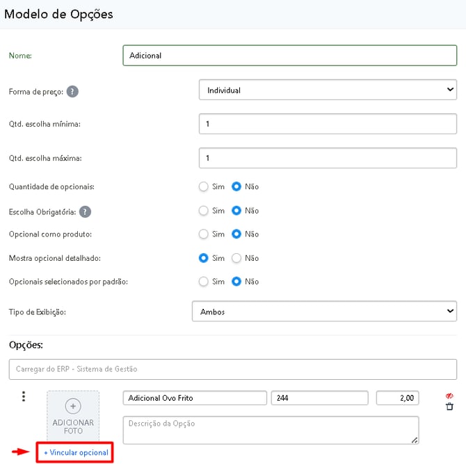Click the plus icon to add a photo
The width and height of the screenshot is (466, 464).
[73, 406]
